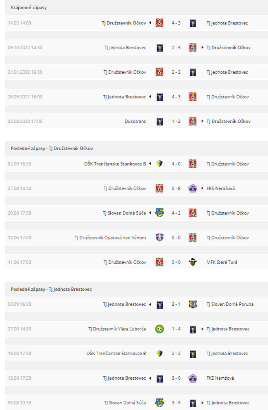Click Opatová nad Váhom team crest
This screenshot has width=268, height=410.
coord(160,237)
